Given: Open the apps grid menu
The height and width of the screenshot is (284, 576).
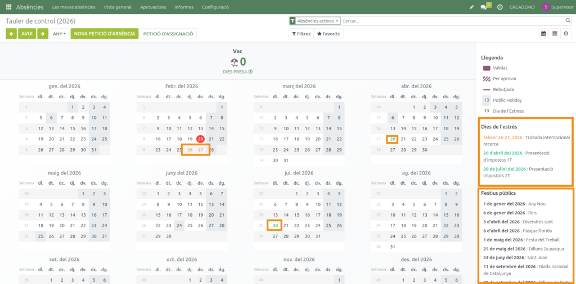Looking at the screenshot, I should [x=8, y=7].
